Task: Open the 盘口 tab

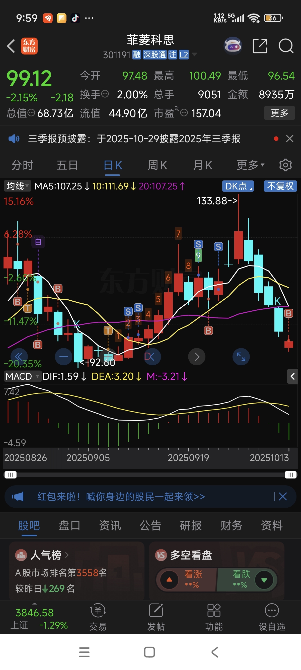Action: [x=69, y=526]
